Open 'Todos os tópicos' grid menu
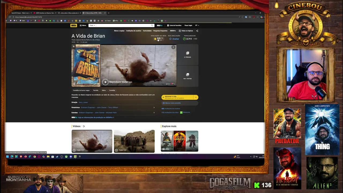The width and height of the screenshot is (343, 193). 186,31
